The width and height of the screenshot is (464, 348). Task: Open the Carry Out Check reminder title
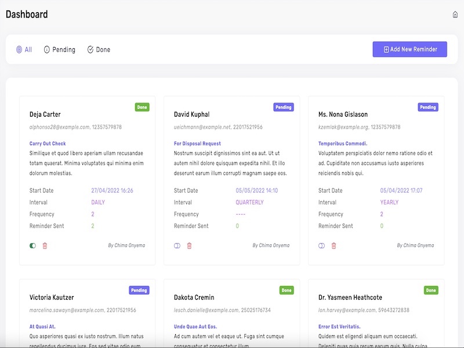[x=48, y=143]
